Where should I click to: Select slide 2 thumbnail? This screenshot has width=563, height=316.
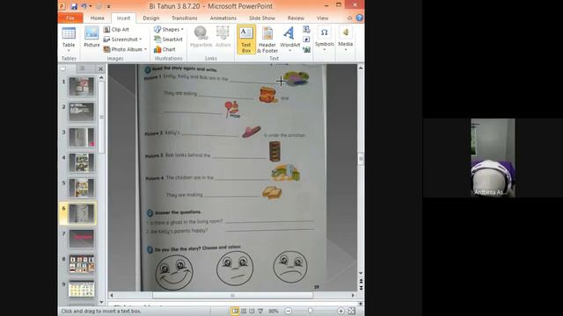click(x=82, y=111)
